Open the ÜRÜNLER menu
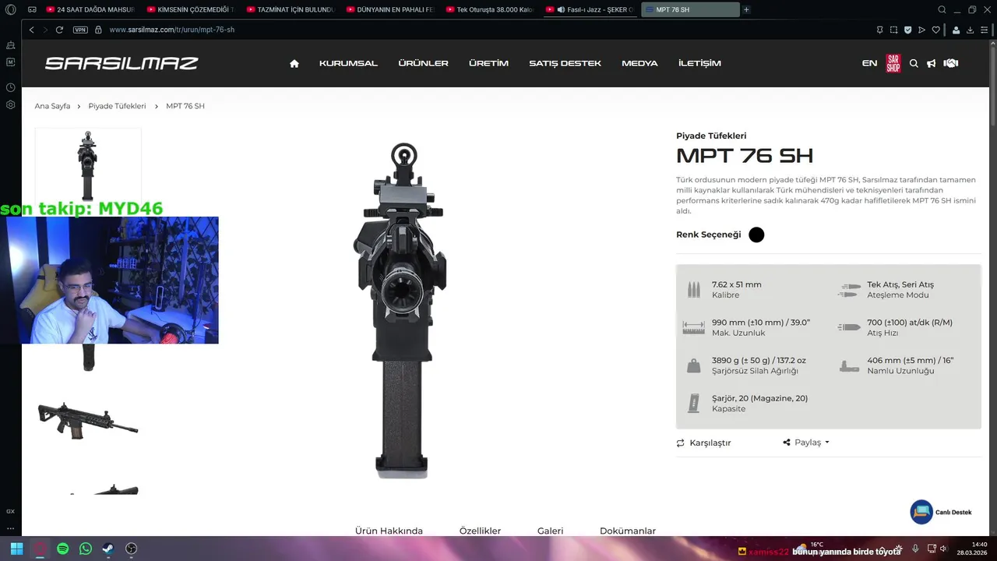Viewport: 997px width, 561px height. click(x=423, y=63)
